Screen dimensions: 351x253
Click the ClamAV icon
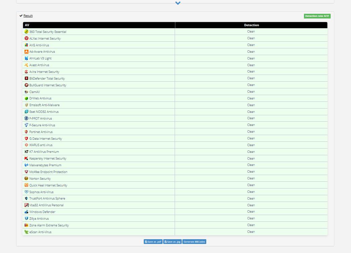27,92
